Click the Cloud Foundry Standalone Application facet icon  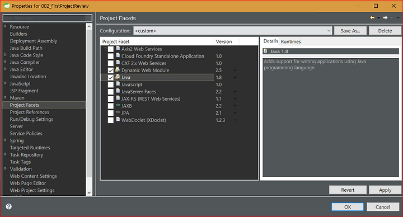tap(118, 55)
